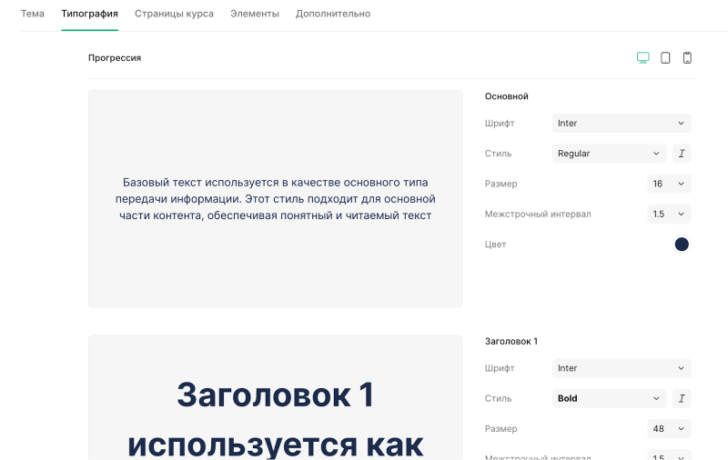Open Шрифт dropdown in Основной section
Screen dimensions: 728x460
(x=622, y=124)
